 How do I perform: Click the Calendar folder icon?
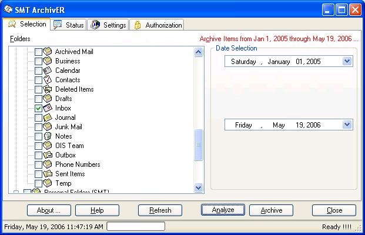tap(48, 70)
